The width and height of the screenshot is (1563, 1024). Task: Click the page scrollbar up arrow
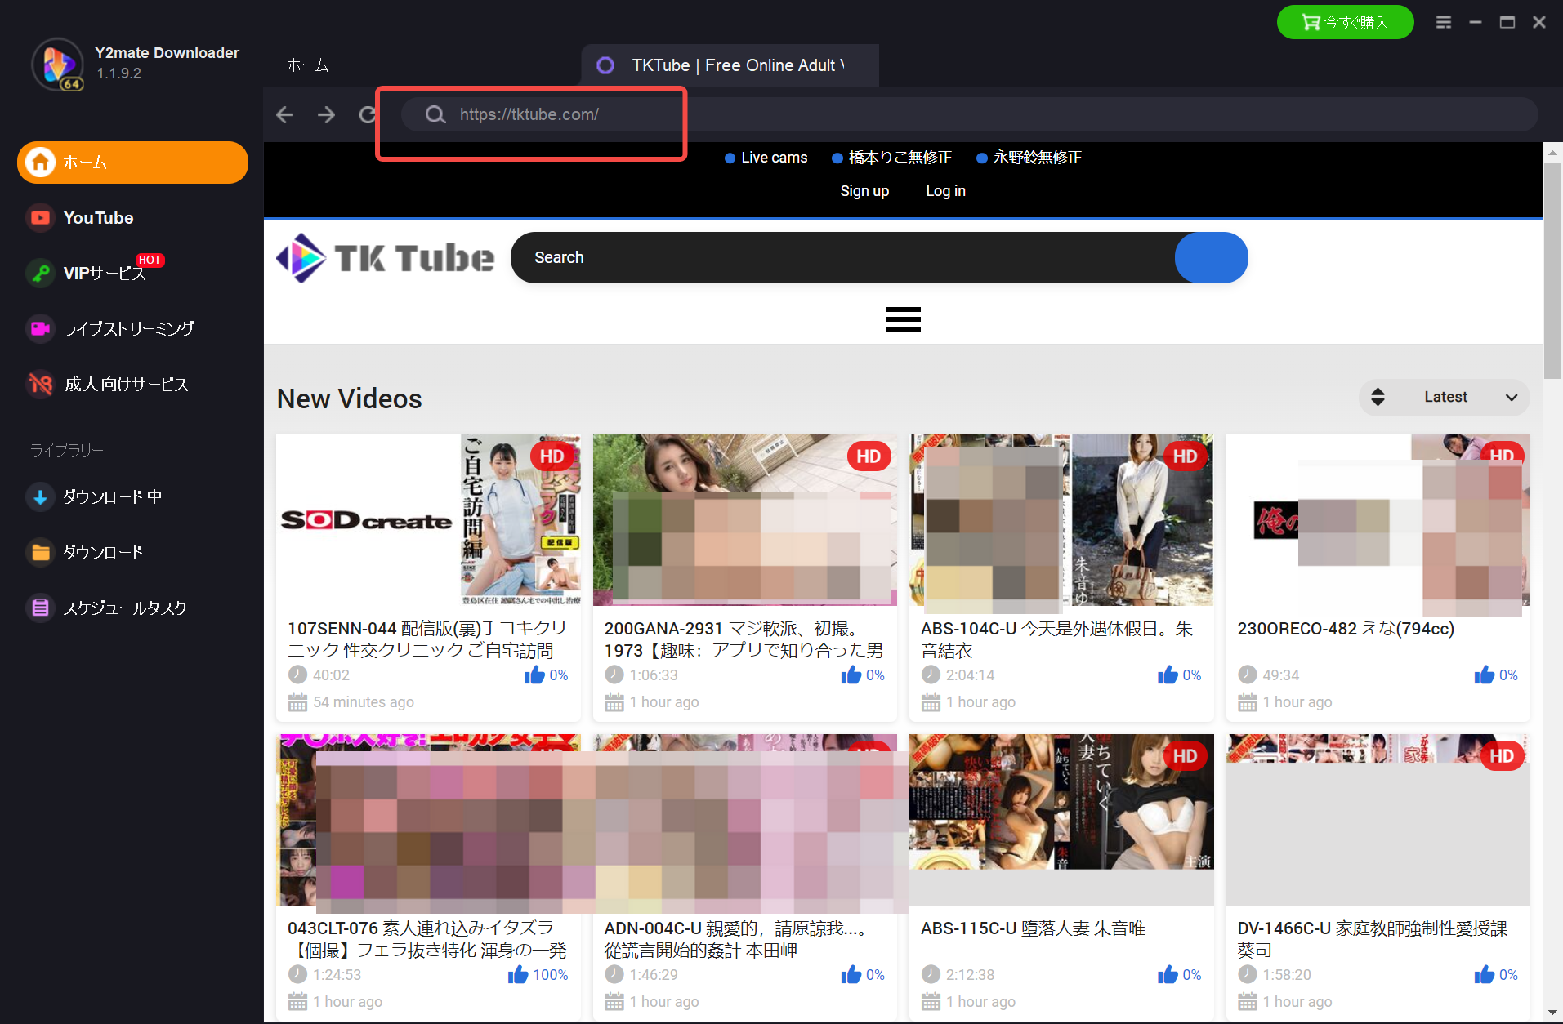click(1552, 152)
